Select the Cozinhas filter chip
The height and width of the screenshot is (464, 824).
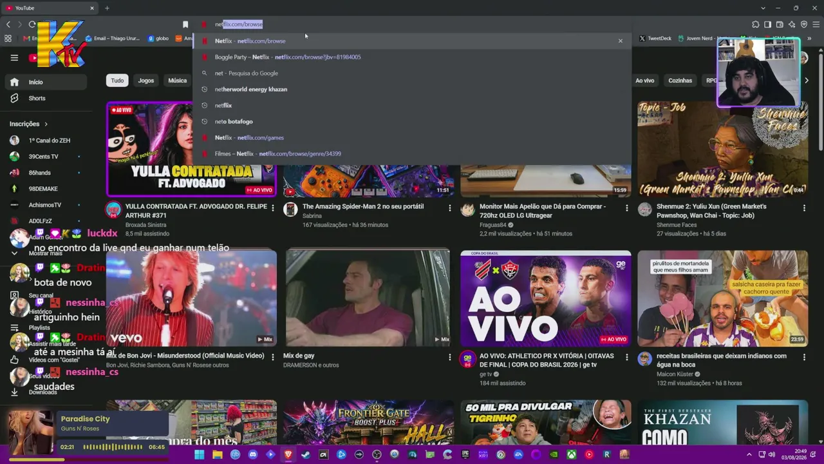click(x=680, y=81)
